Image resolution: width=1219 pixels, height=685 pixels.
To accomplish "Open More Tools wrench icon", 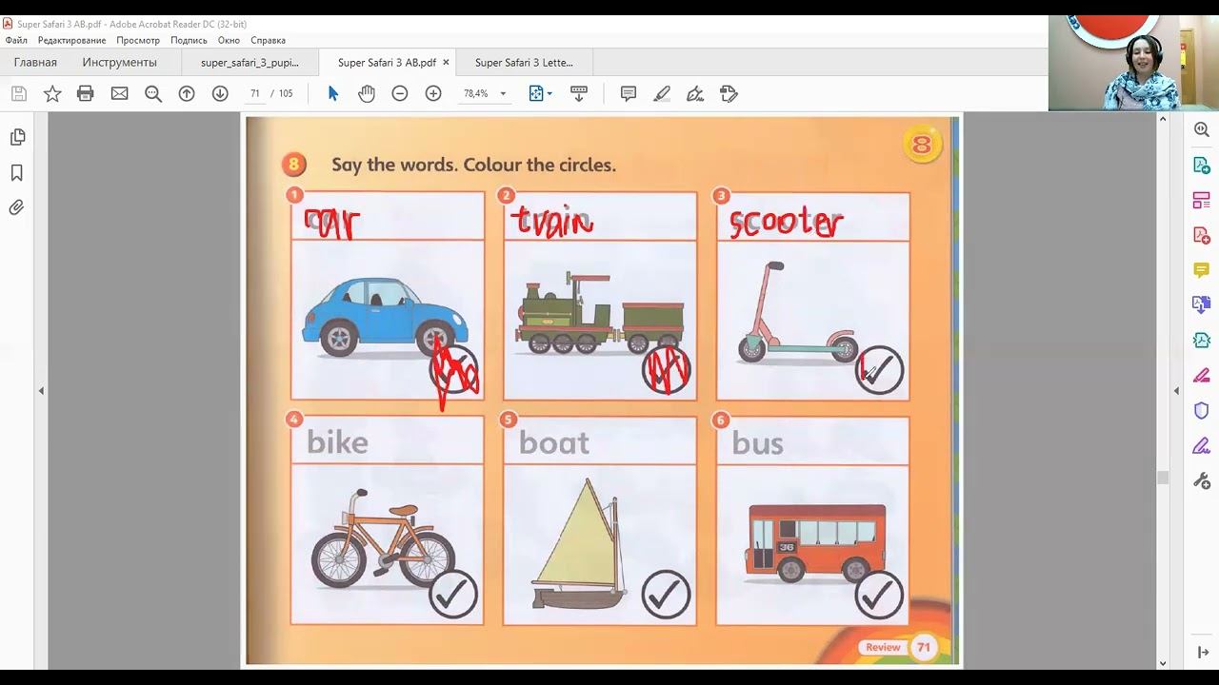I will tap(1202, 481).
